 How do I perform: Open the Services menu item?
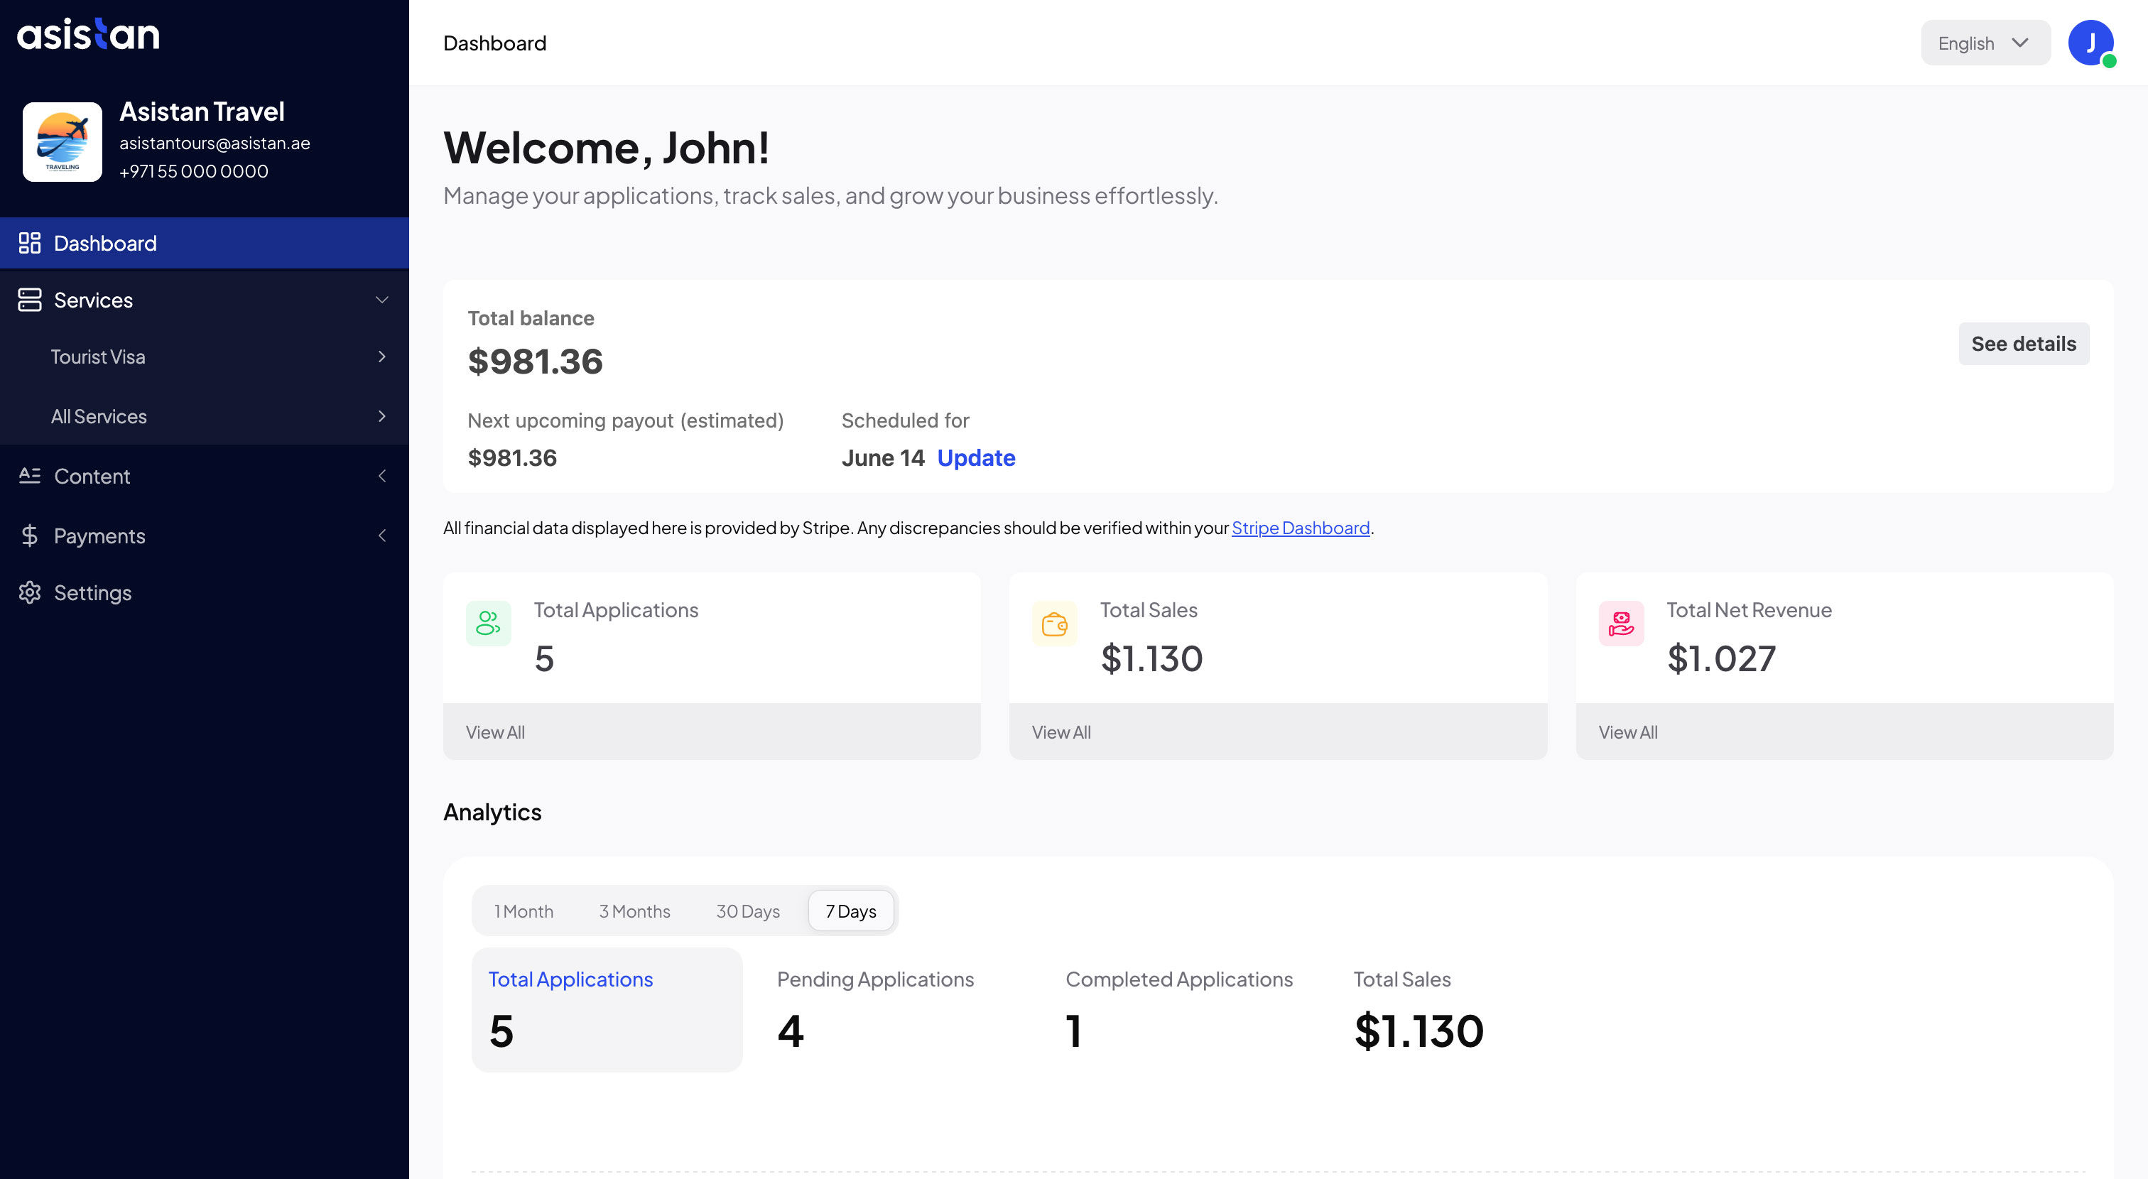(205, 300)
